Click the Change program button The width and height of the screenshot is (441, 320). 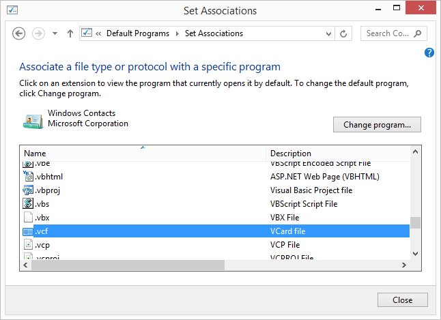[x=377, y=125]
